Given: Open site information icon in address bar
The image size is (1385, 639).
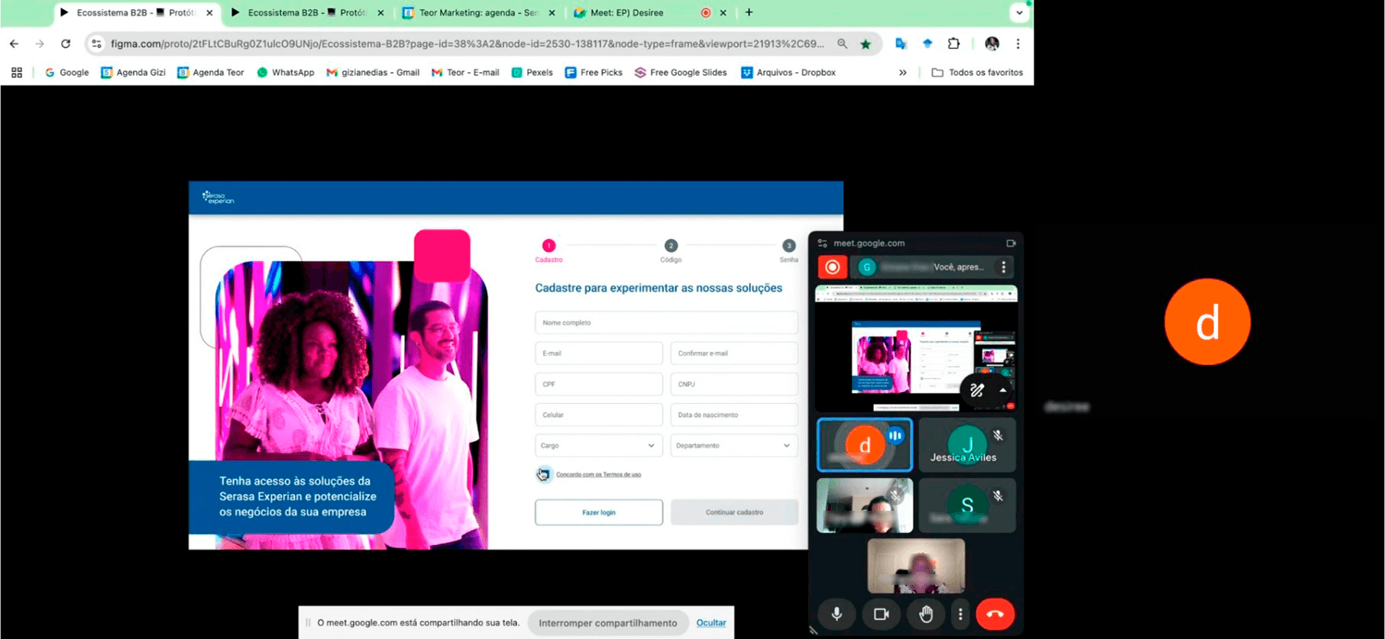Looking at the screenshot, I should tap(96, 44).
